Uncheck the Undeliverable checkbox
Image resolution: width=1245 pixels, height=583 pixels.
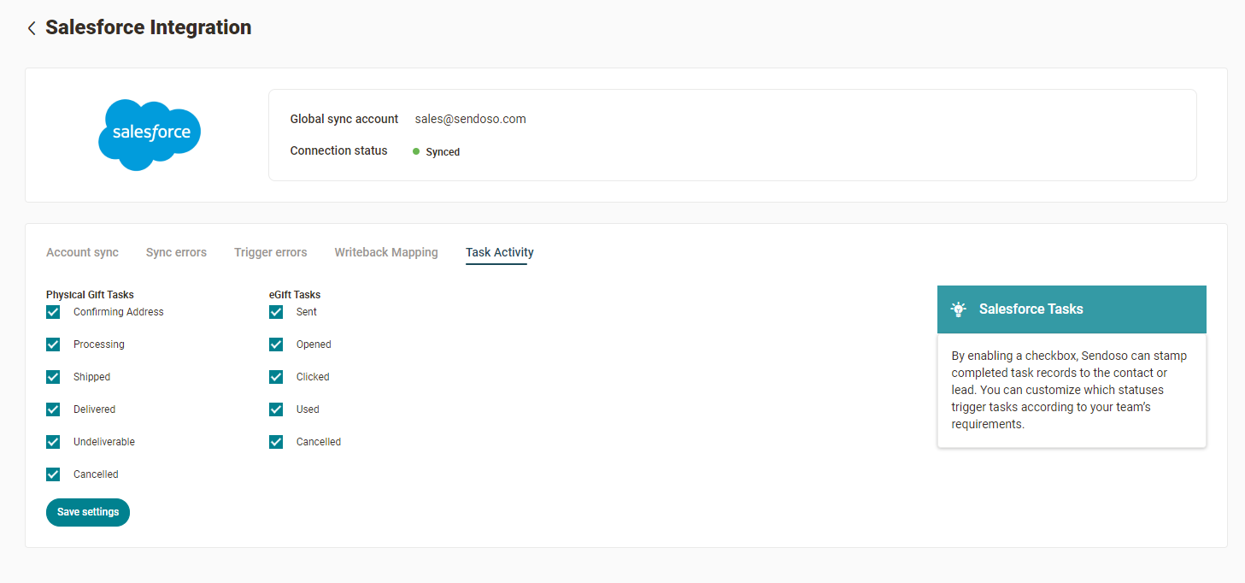tap(53, 442)
